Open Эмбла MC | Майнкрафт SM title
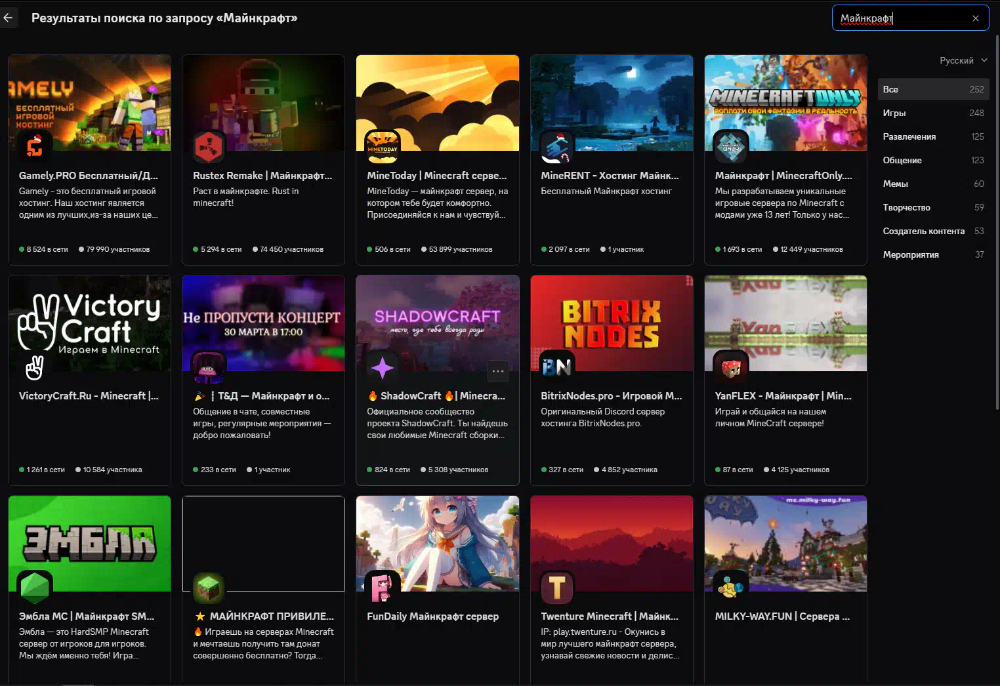This screenshot has height=686, width=1000. 87,616
